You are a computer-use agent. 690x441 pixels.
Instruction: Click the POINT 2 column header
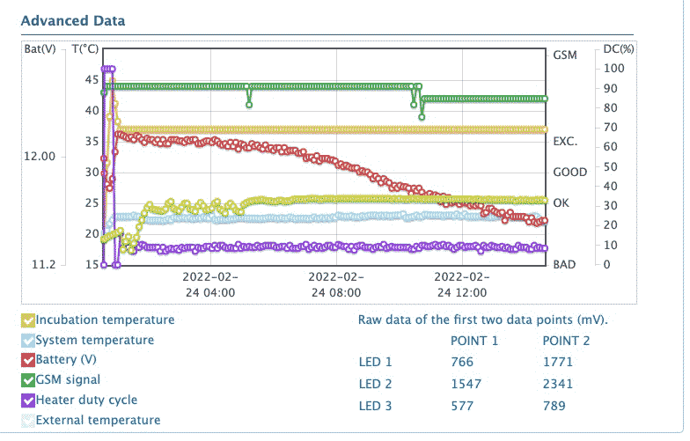pyautogui.click(x=568, y=341)
